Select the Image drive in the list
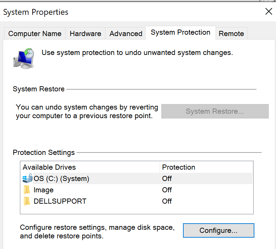 [44, 190]
